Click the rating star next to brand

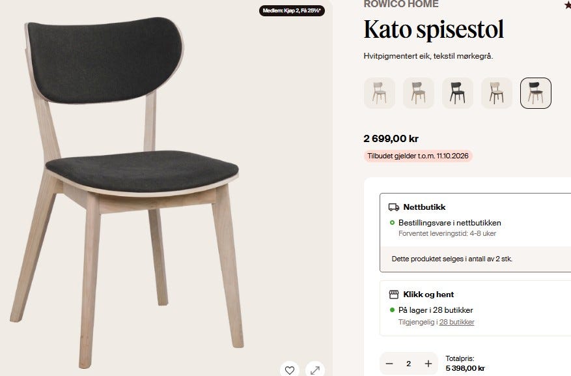tap(568, 5)
